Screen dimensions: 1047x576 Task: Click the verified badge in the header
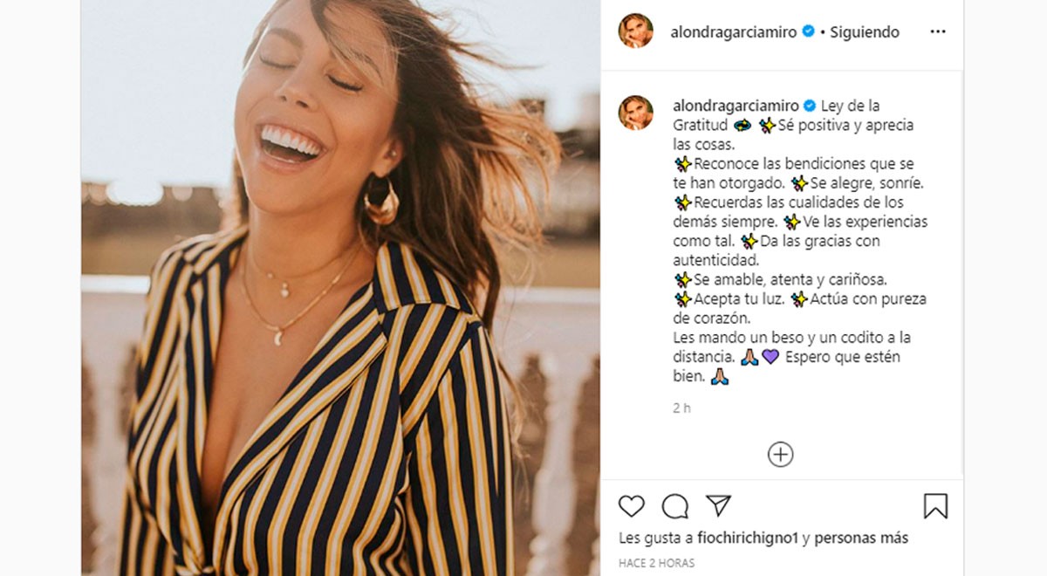pos(809,31)
